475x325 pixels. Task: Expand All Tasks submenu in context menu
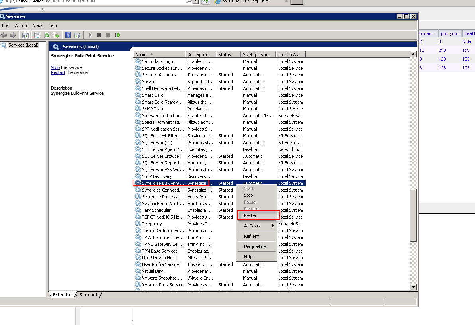pos(257,226)
